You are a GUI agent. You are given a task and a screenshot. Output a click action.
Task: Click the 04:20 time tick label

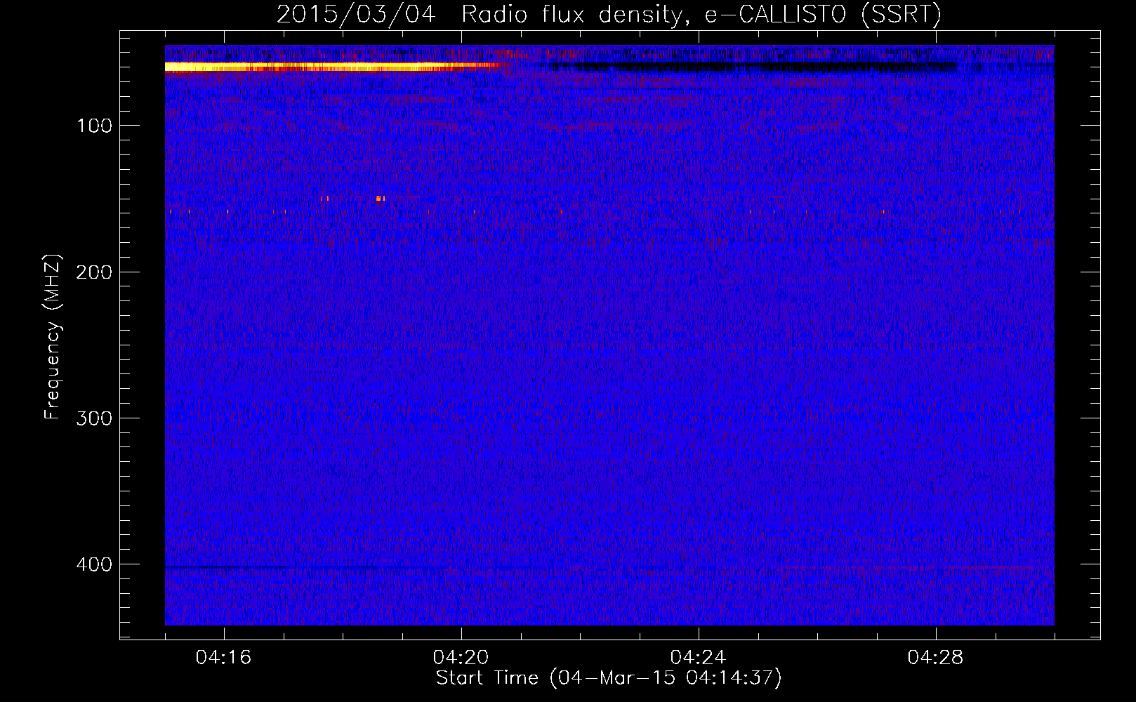461,658
